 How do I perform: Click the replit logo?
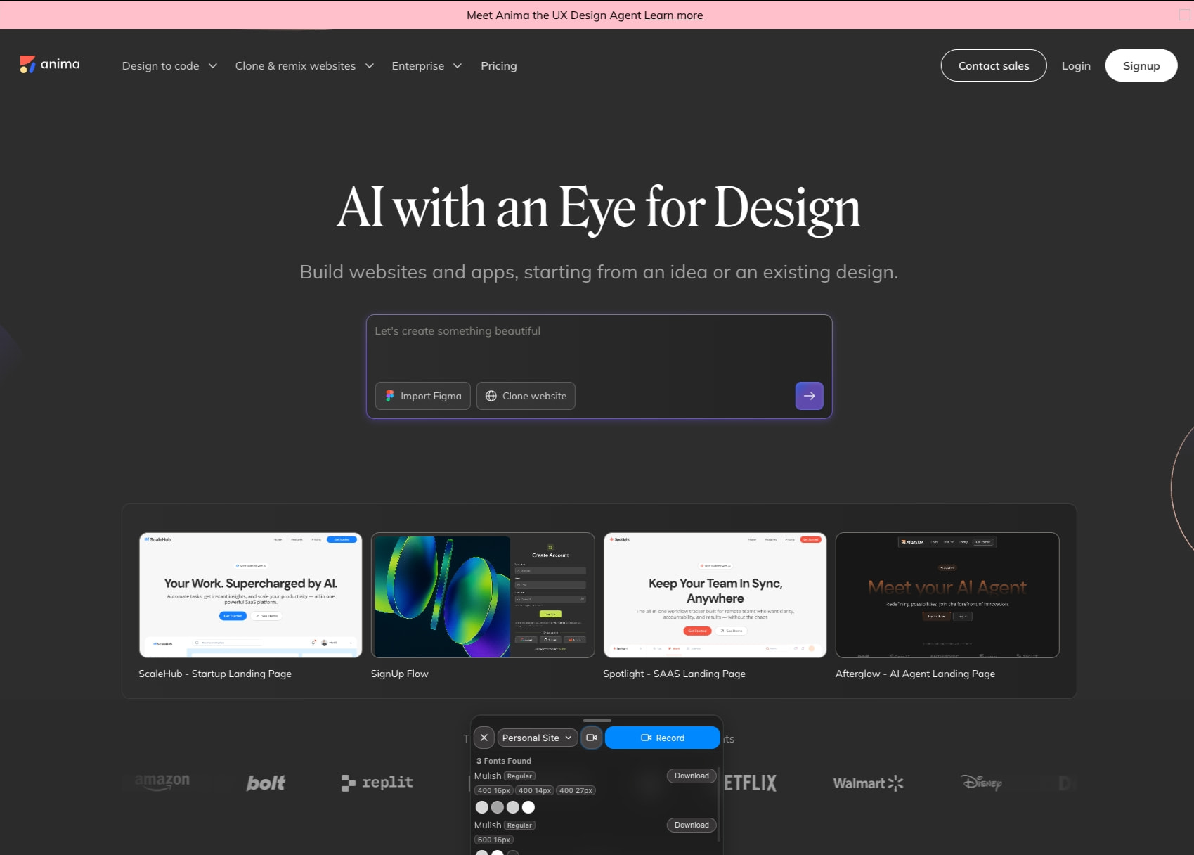(377, 783)
